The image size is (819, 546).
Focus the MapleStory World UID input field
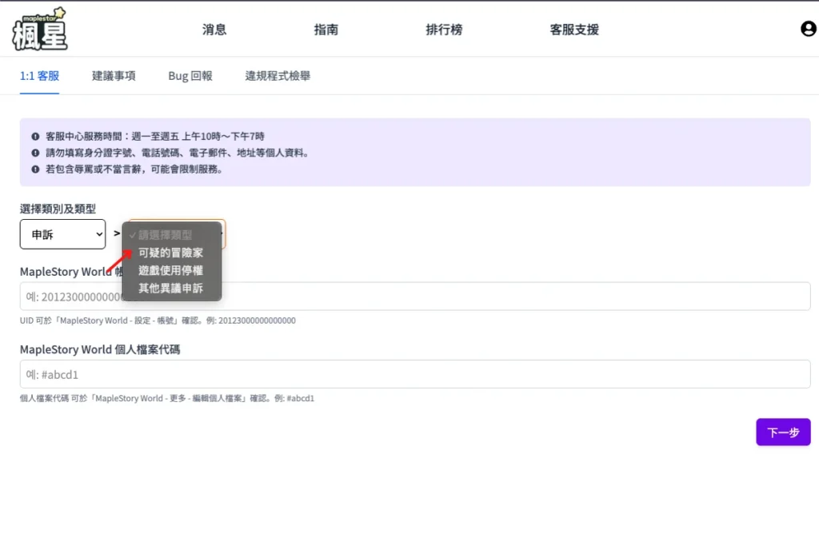coord(415,297)
